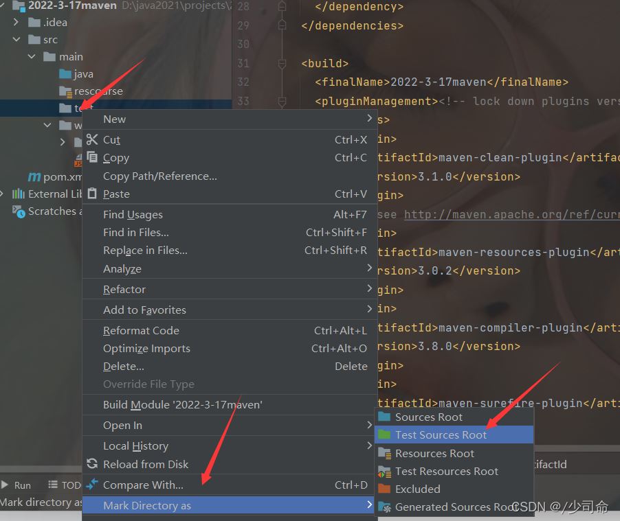
Task: Open the New submenu arrow
Action: click(369, 119)
